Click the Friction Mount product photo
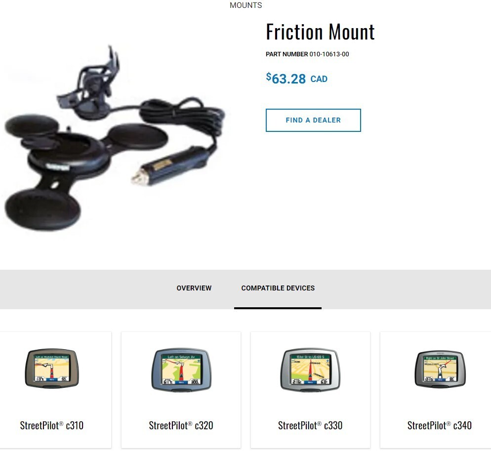The width and height of the screenshot is (491, 452). coord(114,138)
